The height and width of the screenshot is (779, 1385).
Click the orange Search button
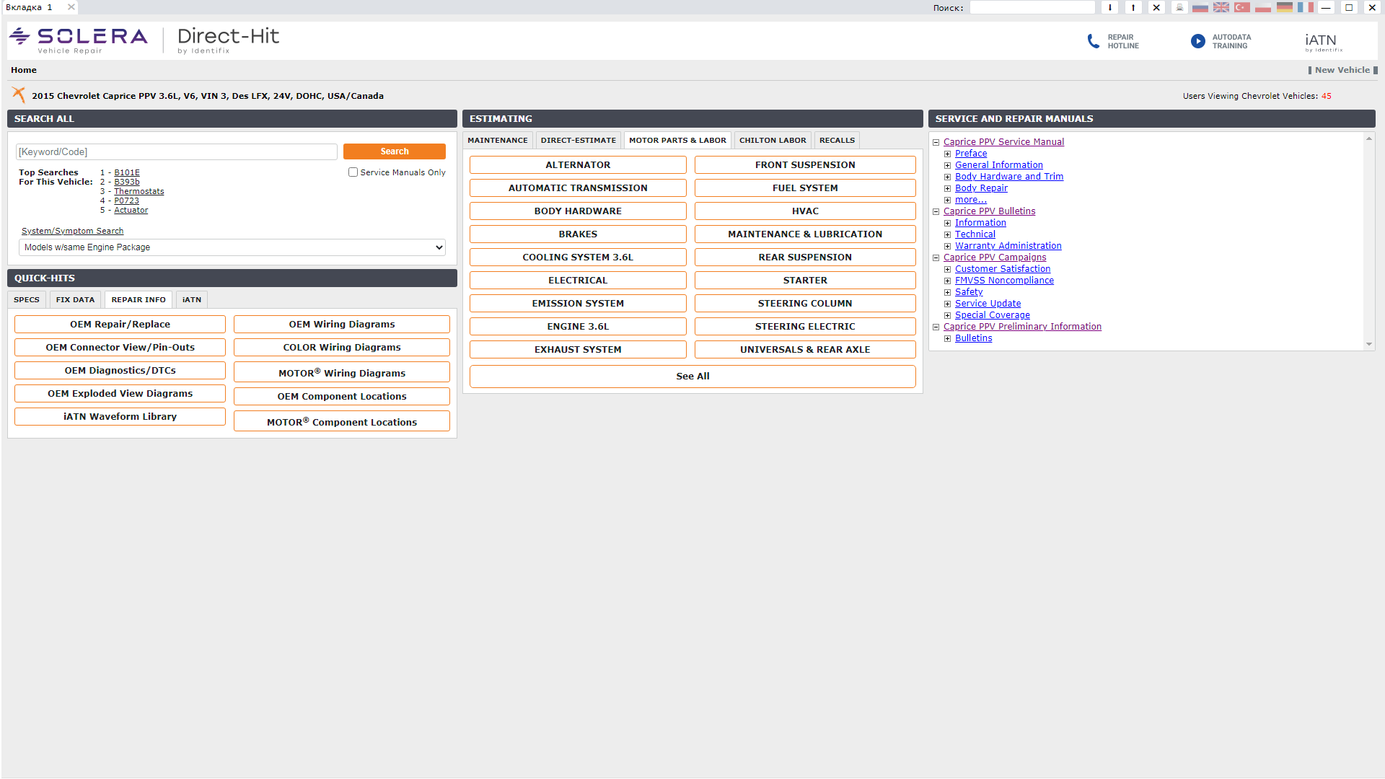click(x=395, y=151)
